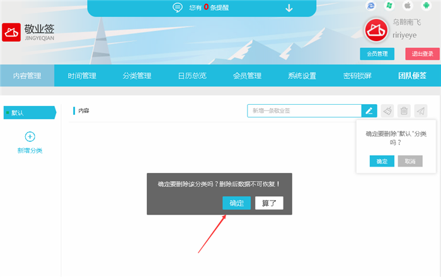Click the pencil edit icon button

click(369, 111)
